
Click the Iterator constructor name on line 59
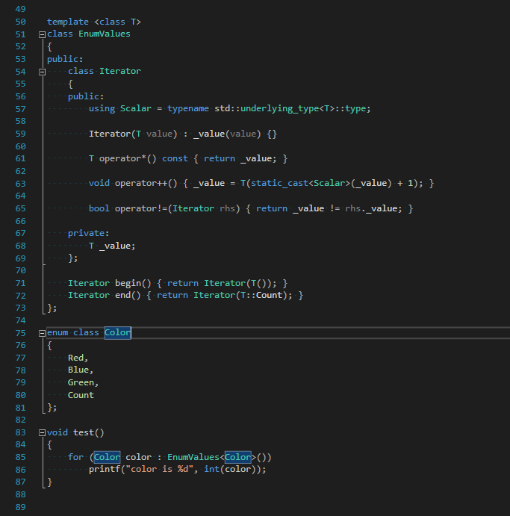[x=110, y=134]
